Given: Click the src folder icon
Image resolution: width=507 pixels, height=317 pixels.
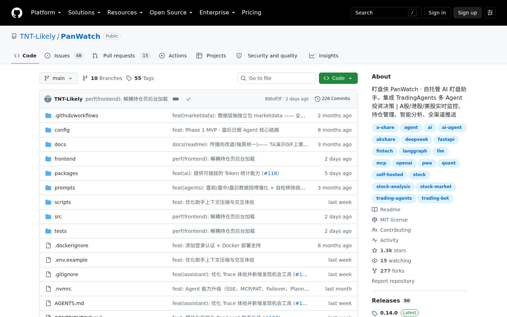Looking at the screenshot, I should (48, 217).
